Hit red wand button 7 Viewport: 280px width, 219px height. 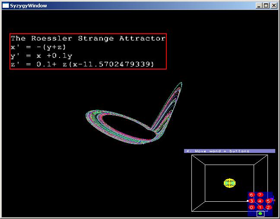click(x=260, y=194)
